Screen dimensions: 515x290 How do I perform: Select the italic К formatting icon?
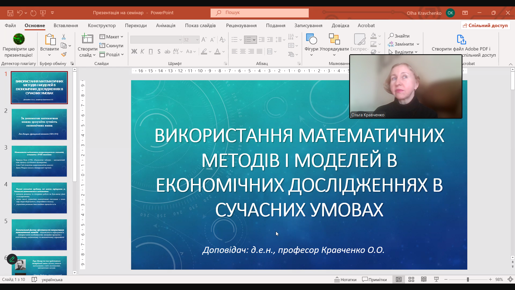(x=142, y=51)
